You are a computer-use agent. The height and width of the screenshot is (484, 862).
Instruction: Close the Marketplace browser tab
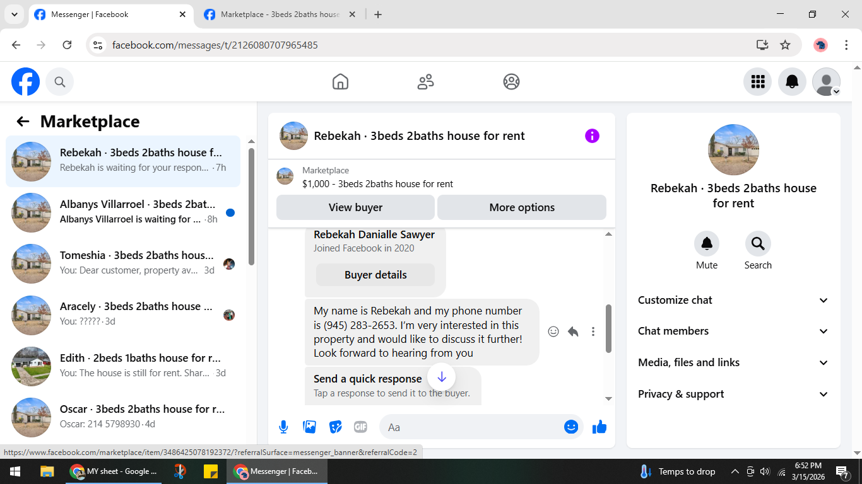[352, 14]
